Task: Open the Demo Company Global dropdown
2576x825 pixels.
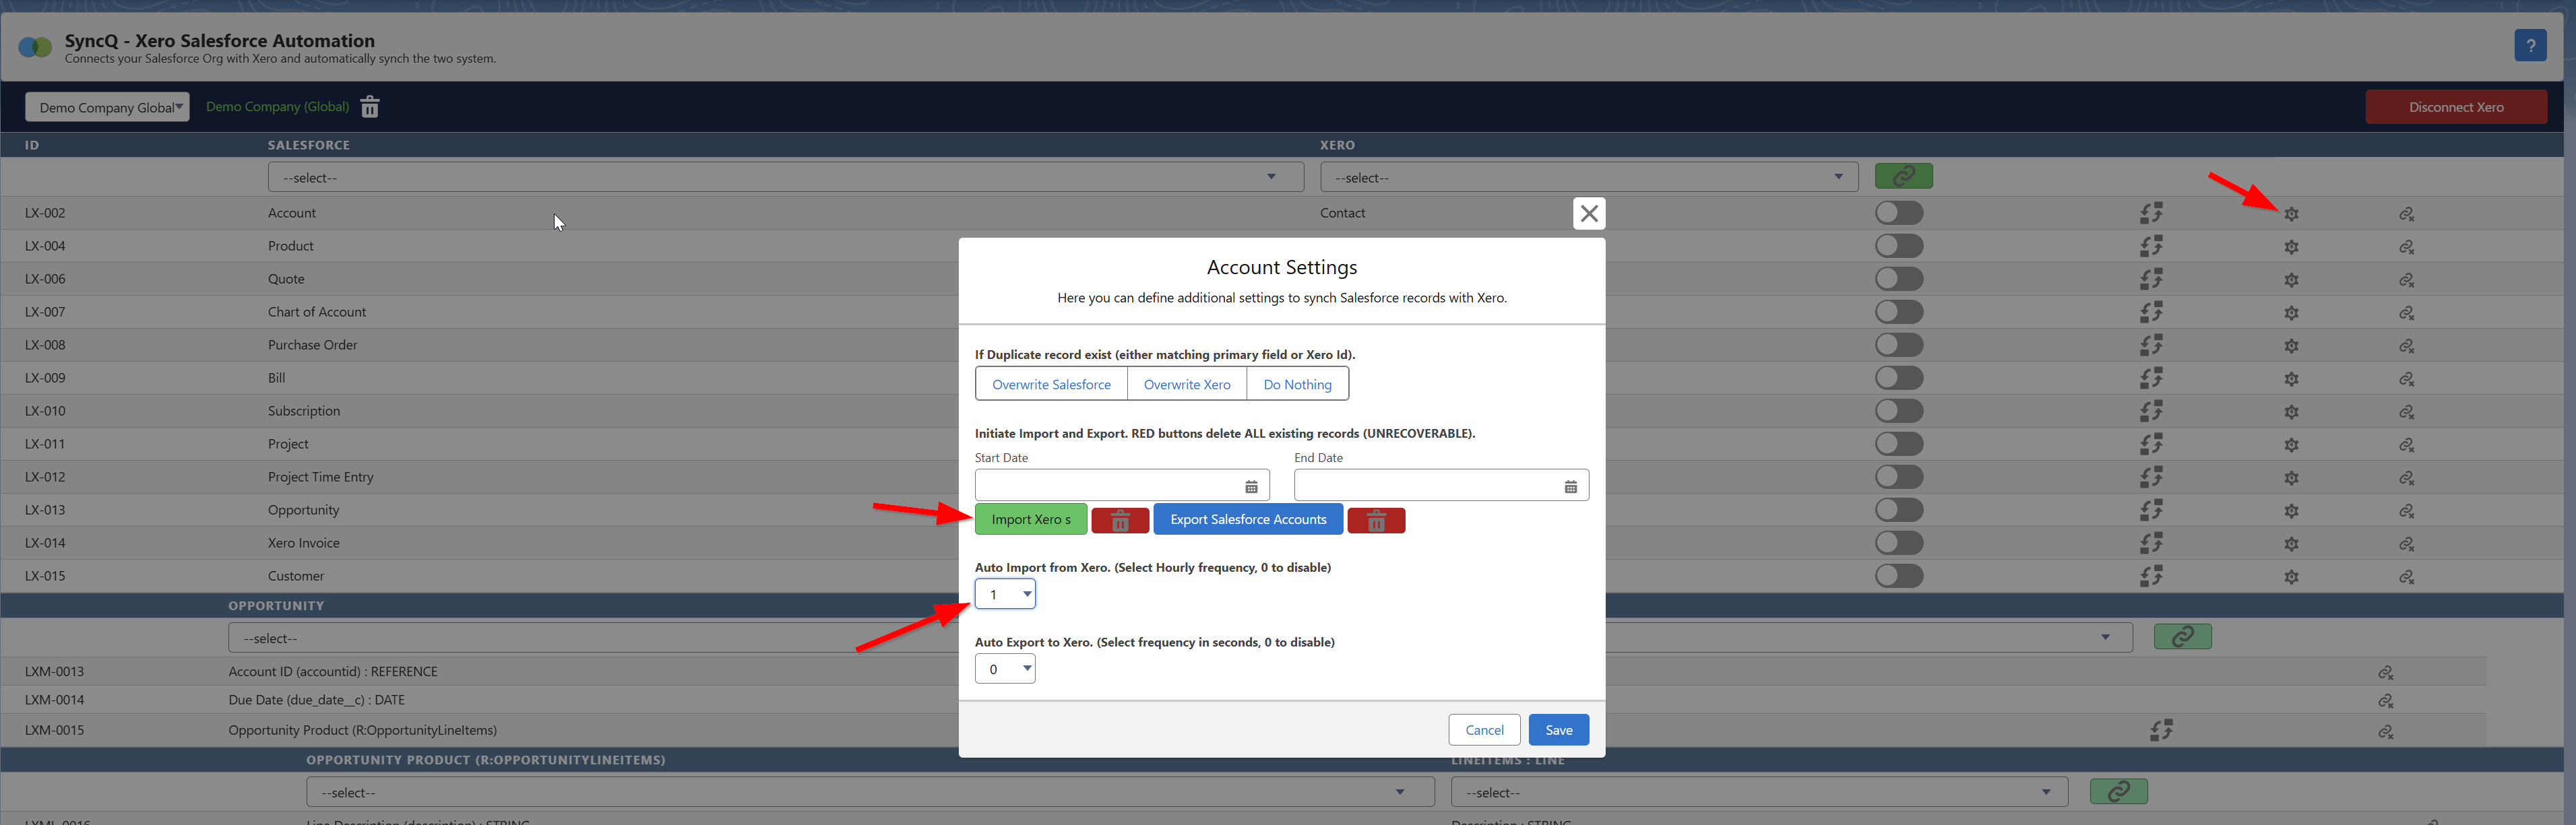Action: [x=107, y=107]
